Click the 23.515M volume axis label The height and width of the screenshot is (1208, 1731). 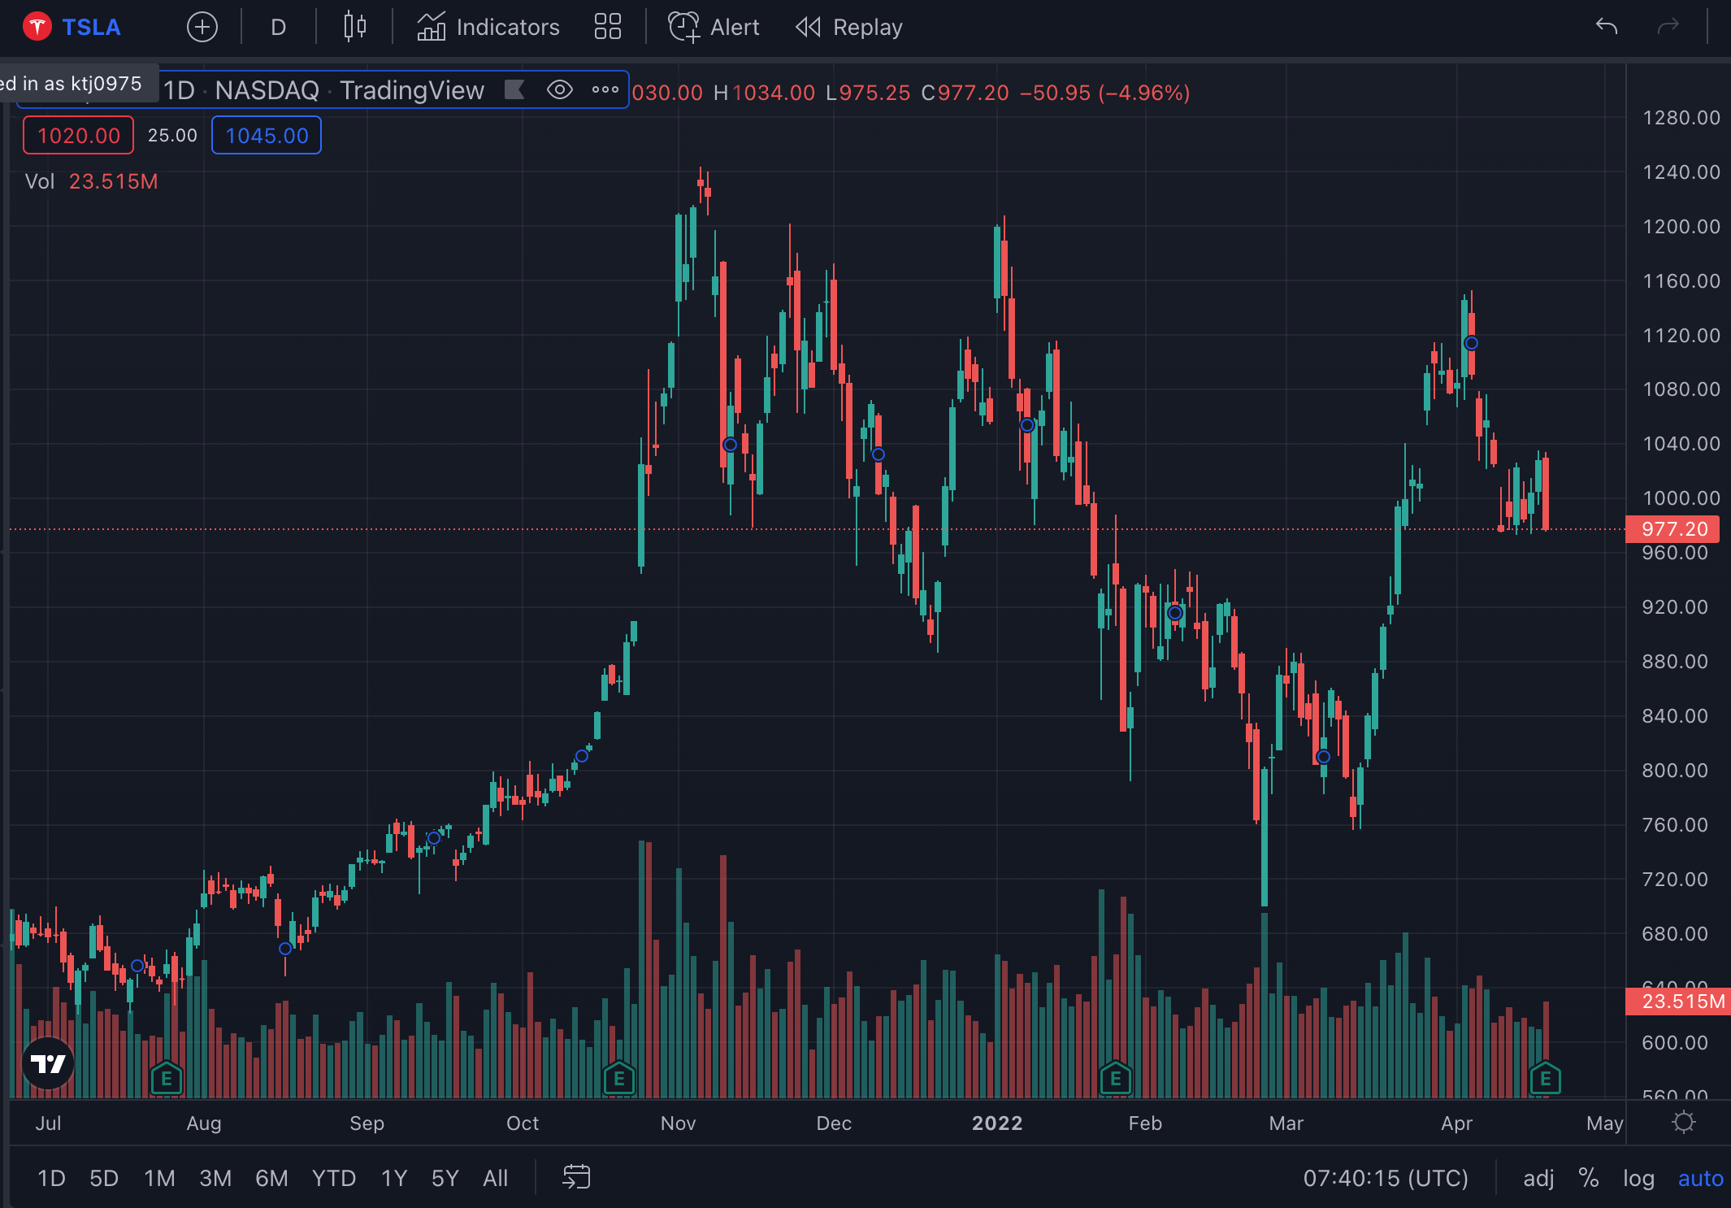(x=1678, y=1002)
